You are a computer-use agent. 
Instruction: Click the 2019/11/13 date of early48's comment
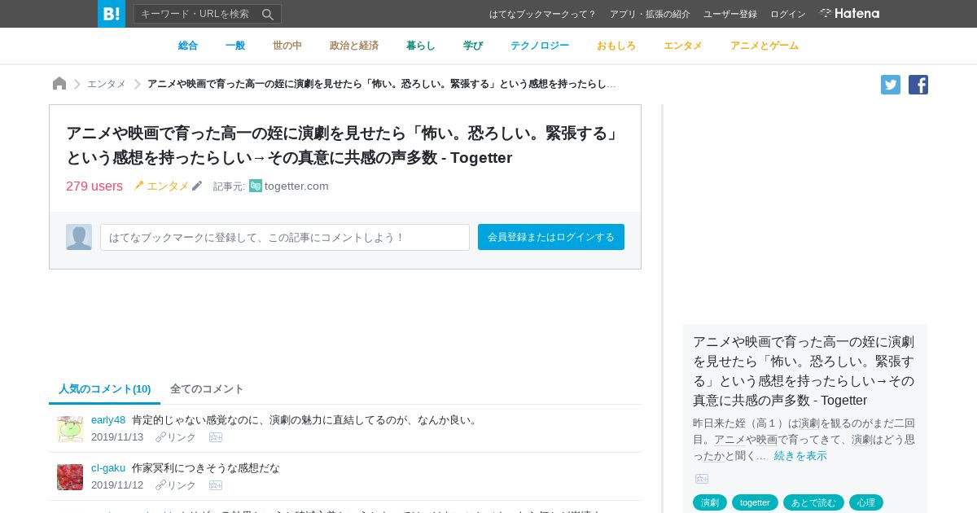[x=117, y=437]
